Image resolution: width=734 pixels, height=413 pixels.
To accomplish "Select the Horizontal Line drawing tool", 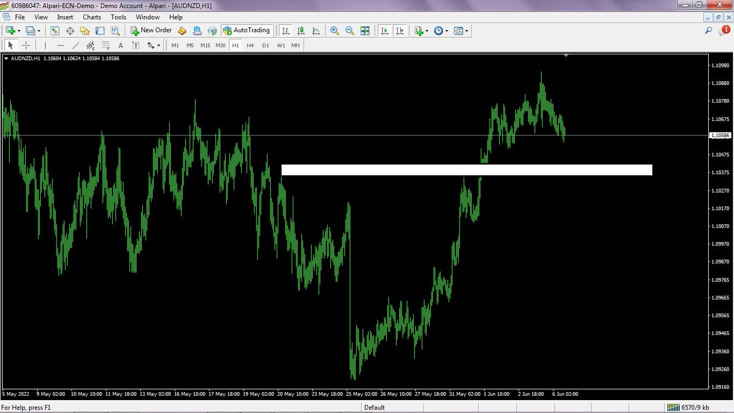I will 60,45.
